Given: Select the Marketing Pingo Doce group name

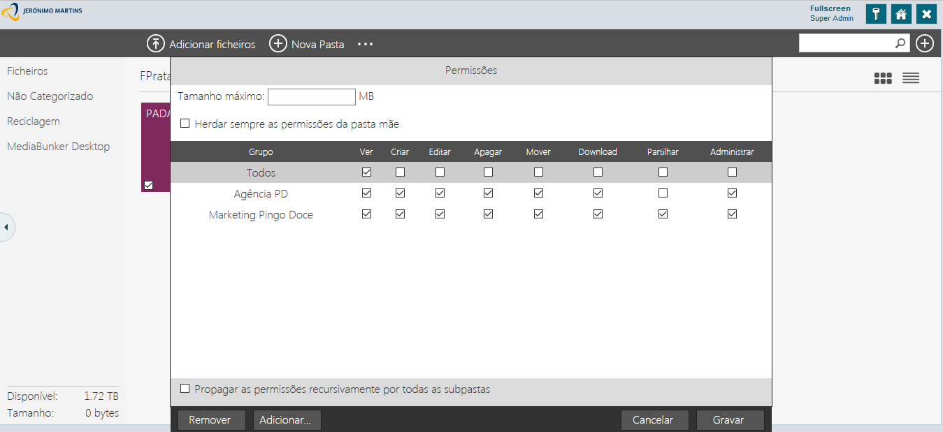Looking at the screenshot, I should click(x=261, y=215).
